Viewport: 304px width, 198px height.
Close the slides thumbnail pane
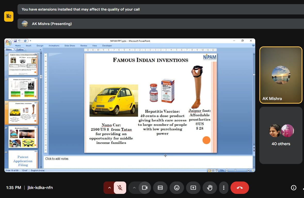(41, 49)
